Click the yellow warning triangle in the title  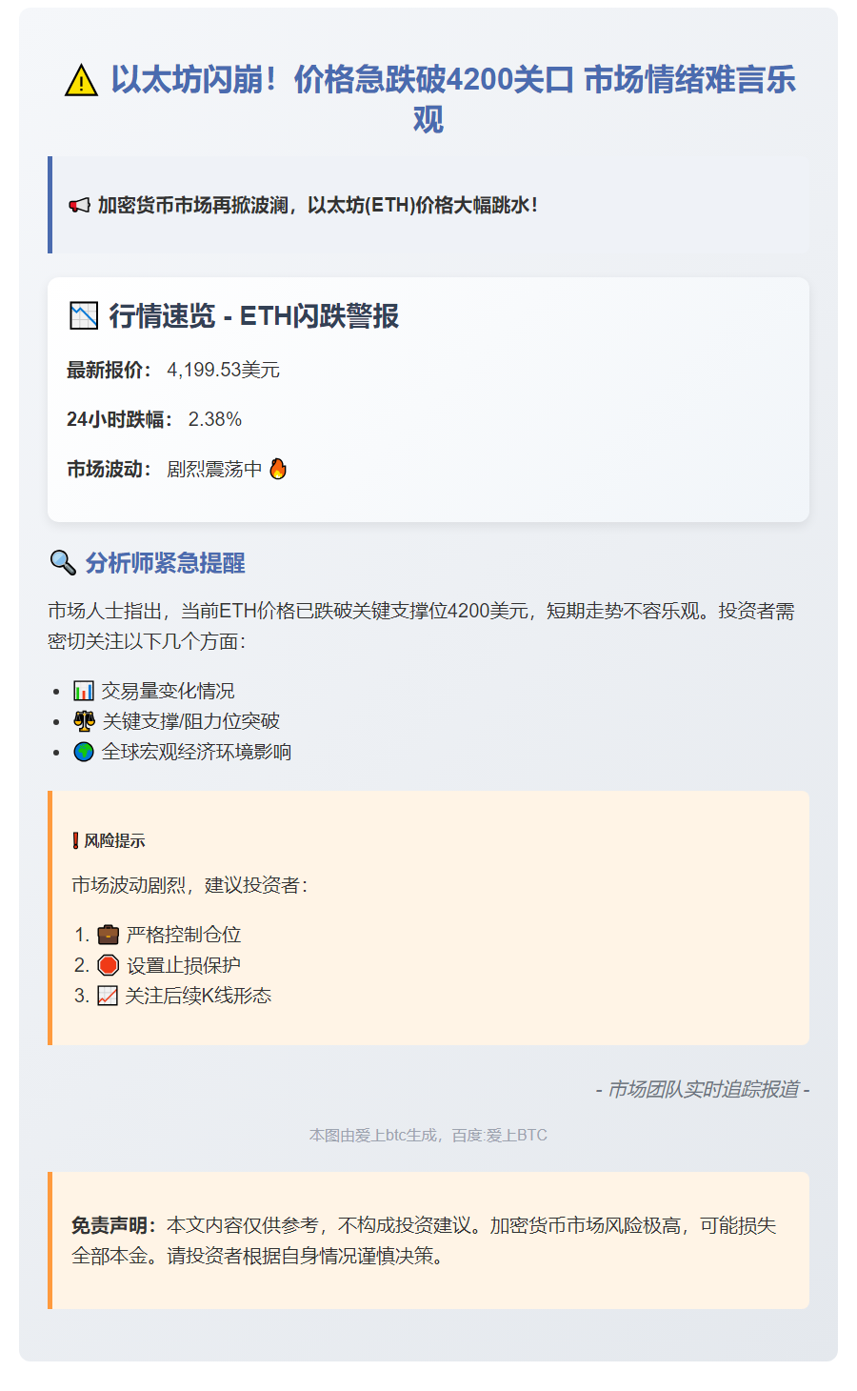coord(82,81)
